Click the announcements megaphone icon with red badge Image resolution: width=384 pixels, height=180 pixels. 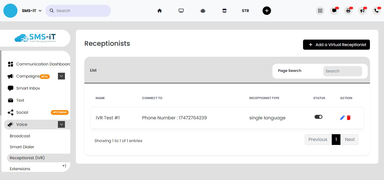[x=362, y=10]
